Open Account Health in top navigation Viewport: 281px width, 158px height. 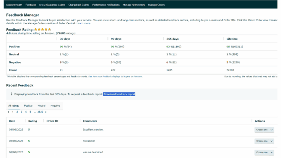pos(14,5)
